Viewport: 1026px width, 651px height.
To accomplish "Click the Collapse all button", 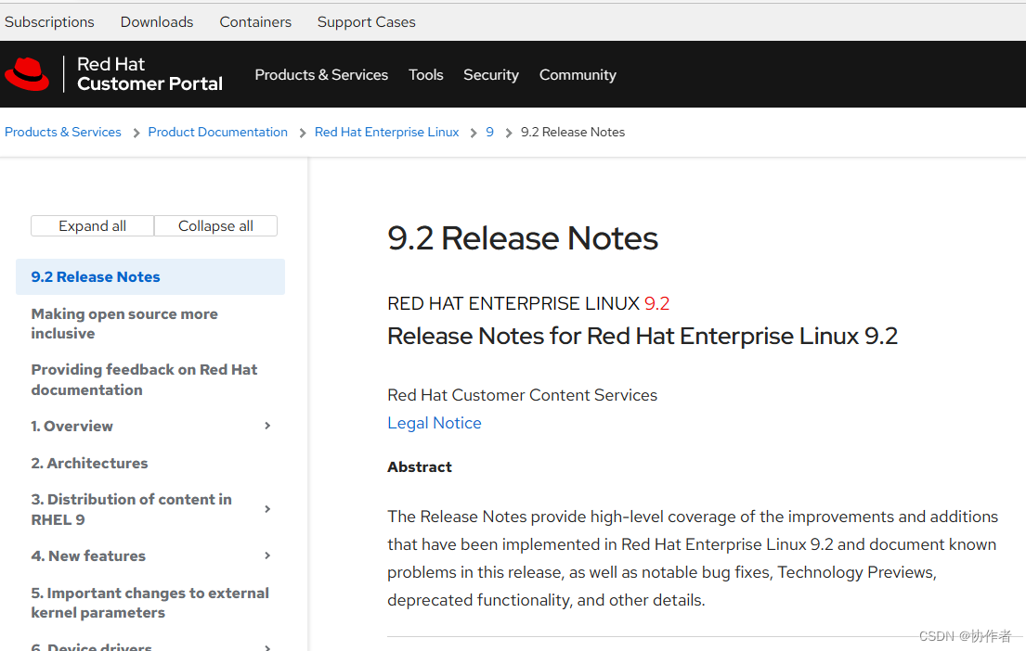I will pos(216,225).
